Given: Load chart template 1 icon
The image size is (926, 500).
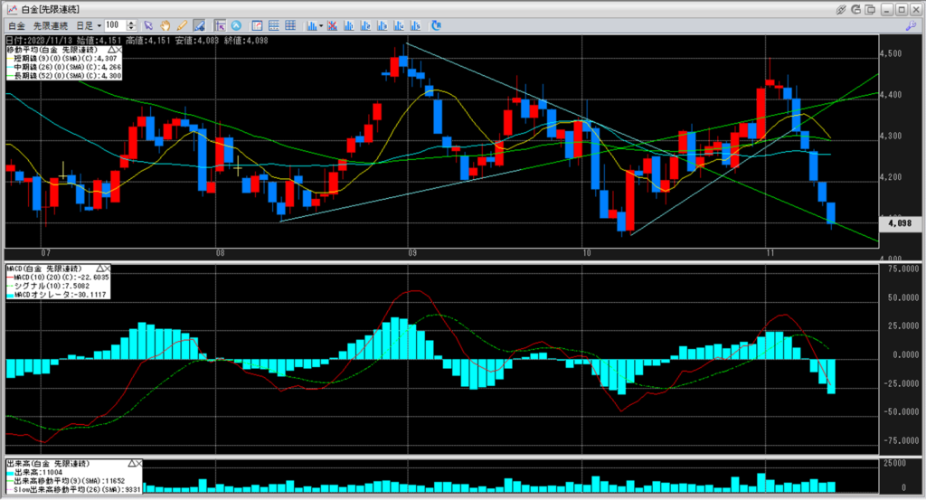Looking at the screenshot, I should click(348, 26).
